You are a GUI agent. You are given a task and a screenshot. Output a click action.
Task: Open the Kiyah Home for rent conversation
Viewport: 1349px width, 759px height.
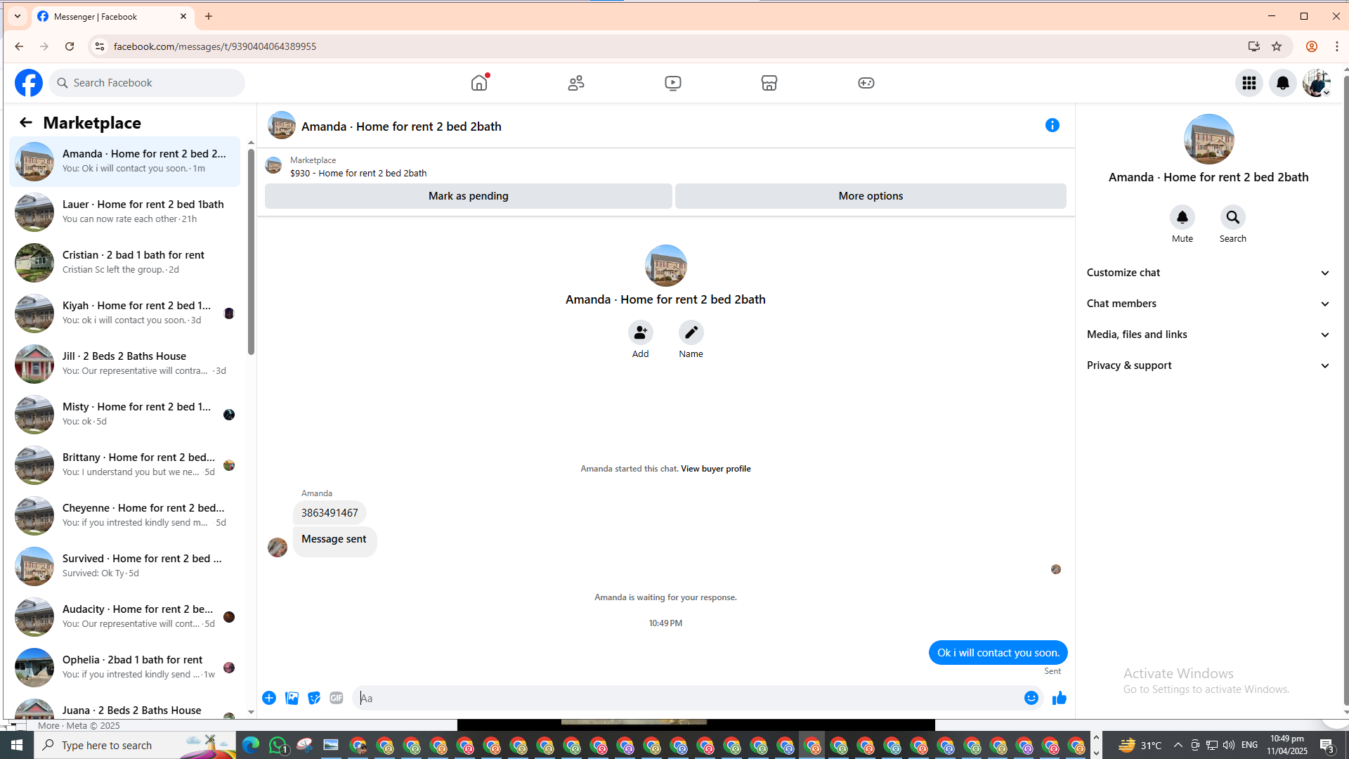(124, 313)
